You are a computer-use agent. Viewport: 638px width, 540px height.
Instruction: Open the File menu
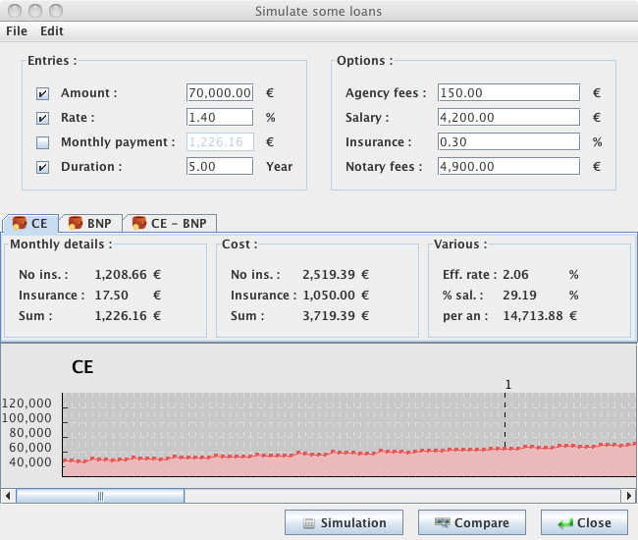[x=17, y=30]
